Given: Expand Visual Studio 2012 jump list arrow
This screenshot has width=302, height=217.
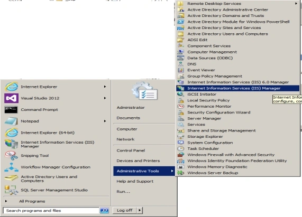Looking at the screenshot, I should [105, 98].
